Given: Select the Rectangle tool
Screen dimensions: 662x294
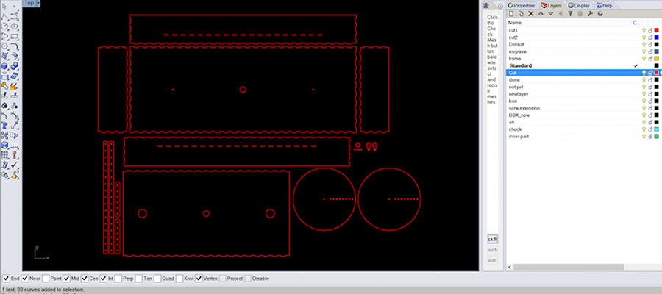Looking at the screenshot, I should 15,37.
